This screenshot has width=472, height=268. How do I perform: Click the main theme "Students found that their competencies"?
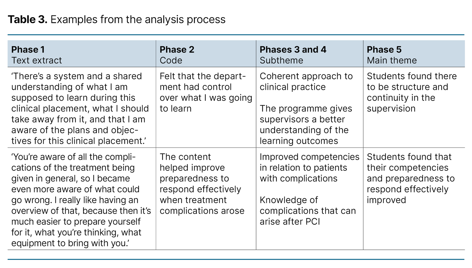click(x=411, y=178)
